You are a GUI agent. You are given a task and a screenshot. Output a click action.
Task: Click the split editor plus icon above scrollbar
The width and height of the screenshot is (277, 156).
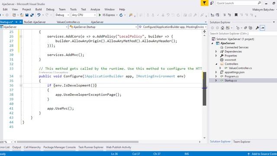point(204,32)
